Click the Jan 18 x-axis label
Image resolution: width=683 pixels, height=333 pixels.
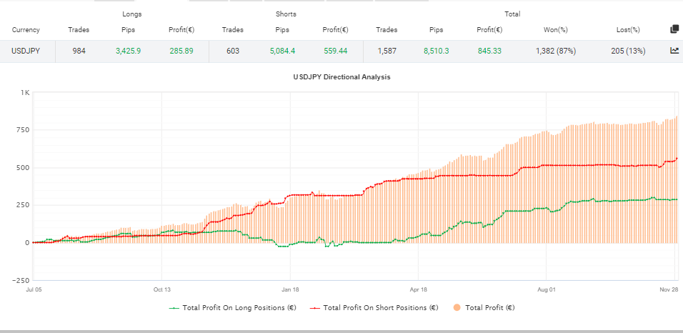pyautogui.click(x=290, y=289)
